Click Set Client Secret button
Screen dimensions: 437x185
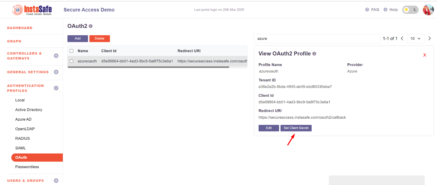tap(296, 128)
